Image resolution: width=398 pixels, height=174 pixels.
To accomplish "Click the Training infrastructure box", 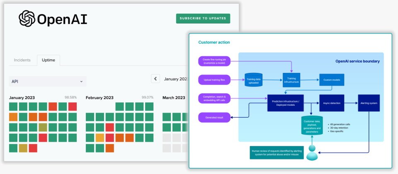I will (291, 80).
